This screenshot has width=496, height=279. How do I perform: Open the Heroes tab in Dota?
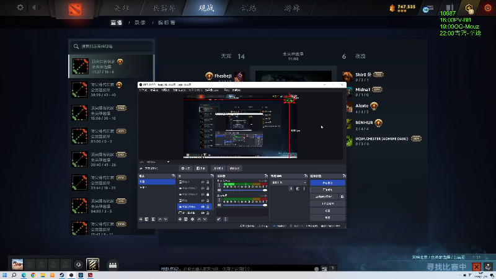pyautogui.click(x=122, y=7)
